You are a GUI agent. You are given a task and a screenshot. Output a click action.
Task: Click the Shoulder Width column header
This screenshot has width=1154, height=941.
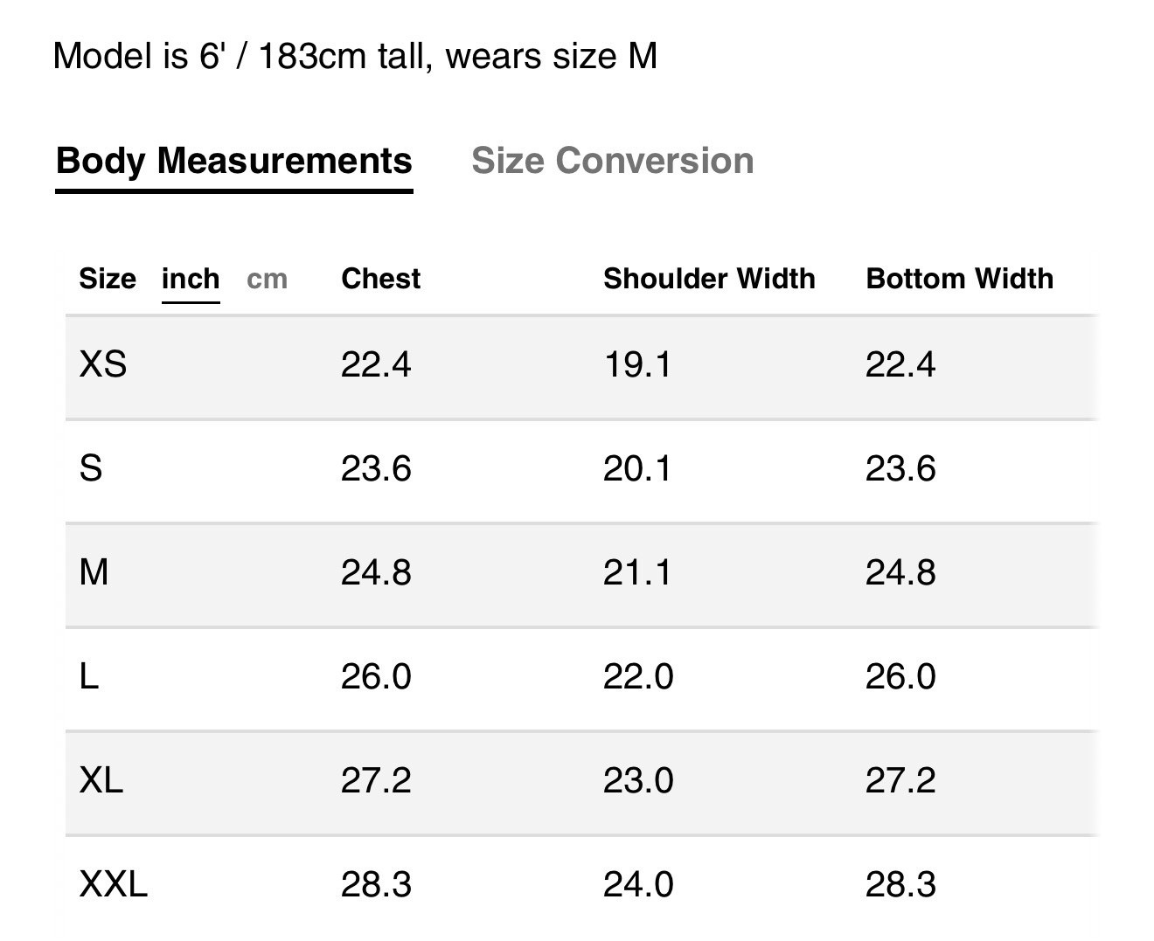(x=709, y=279)
